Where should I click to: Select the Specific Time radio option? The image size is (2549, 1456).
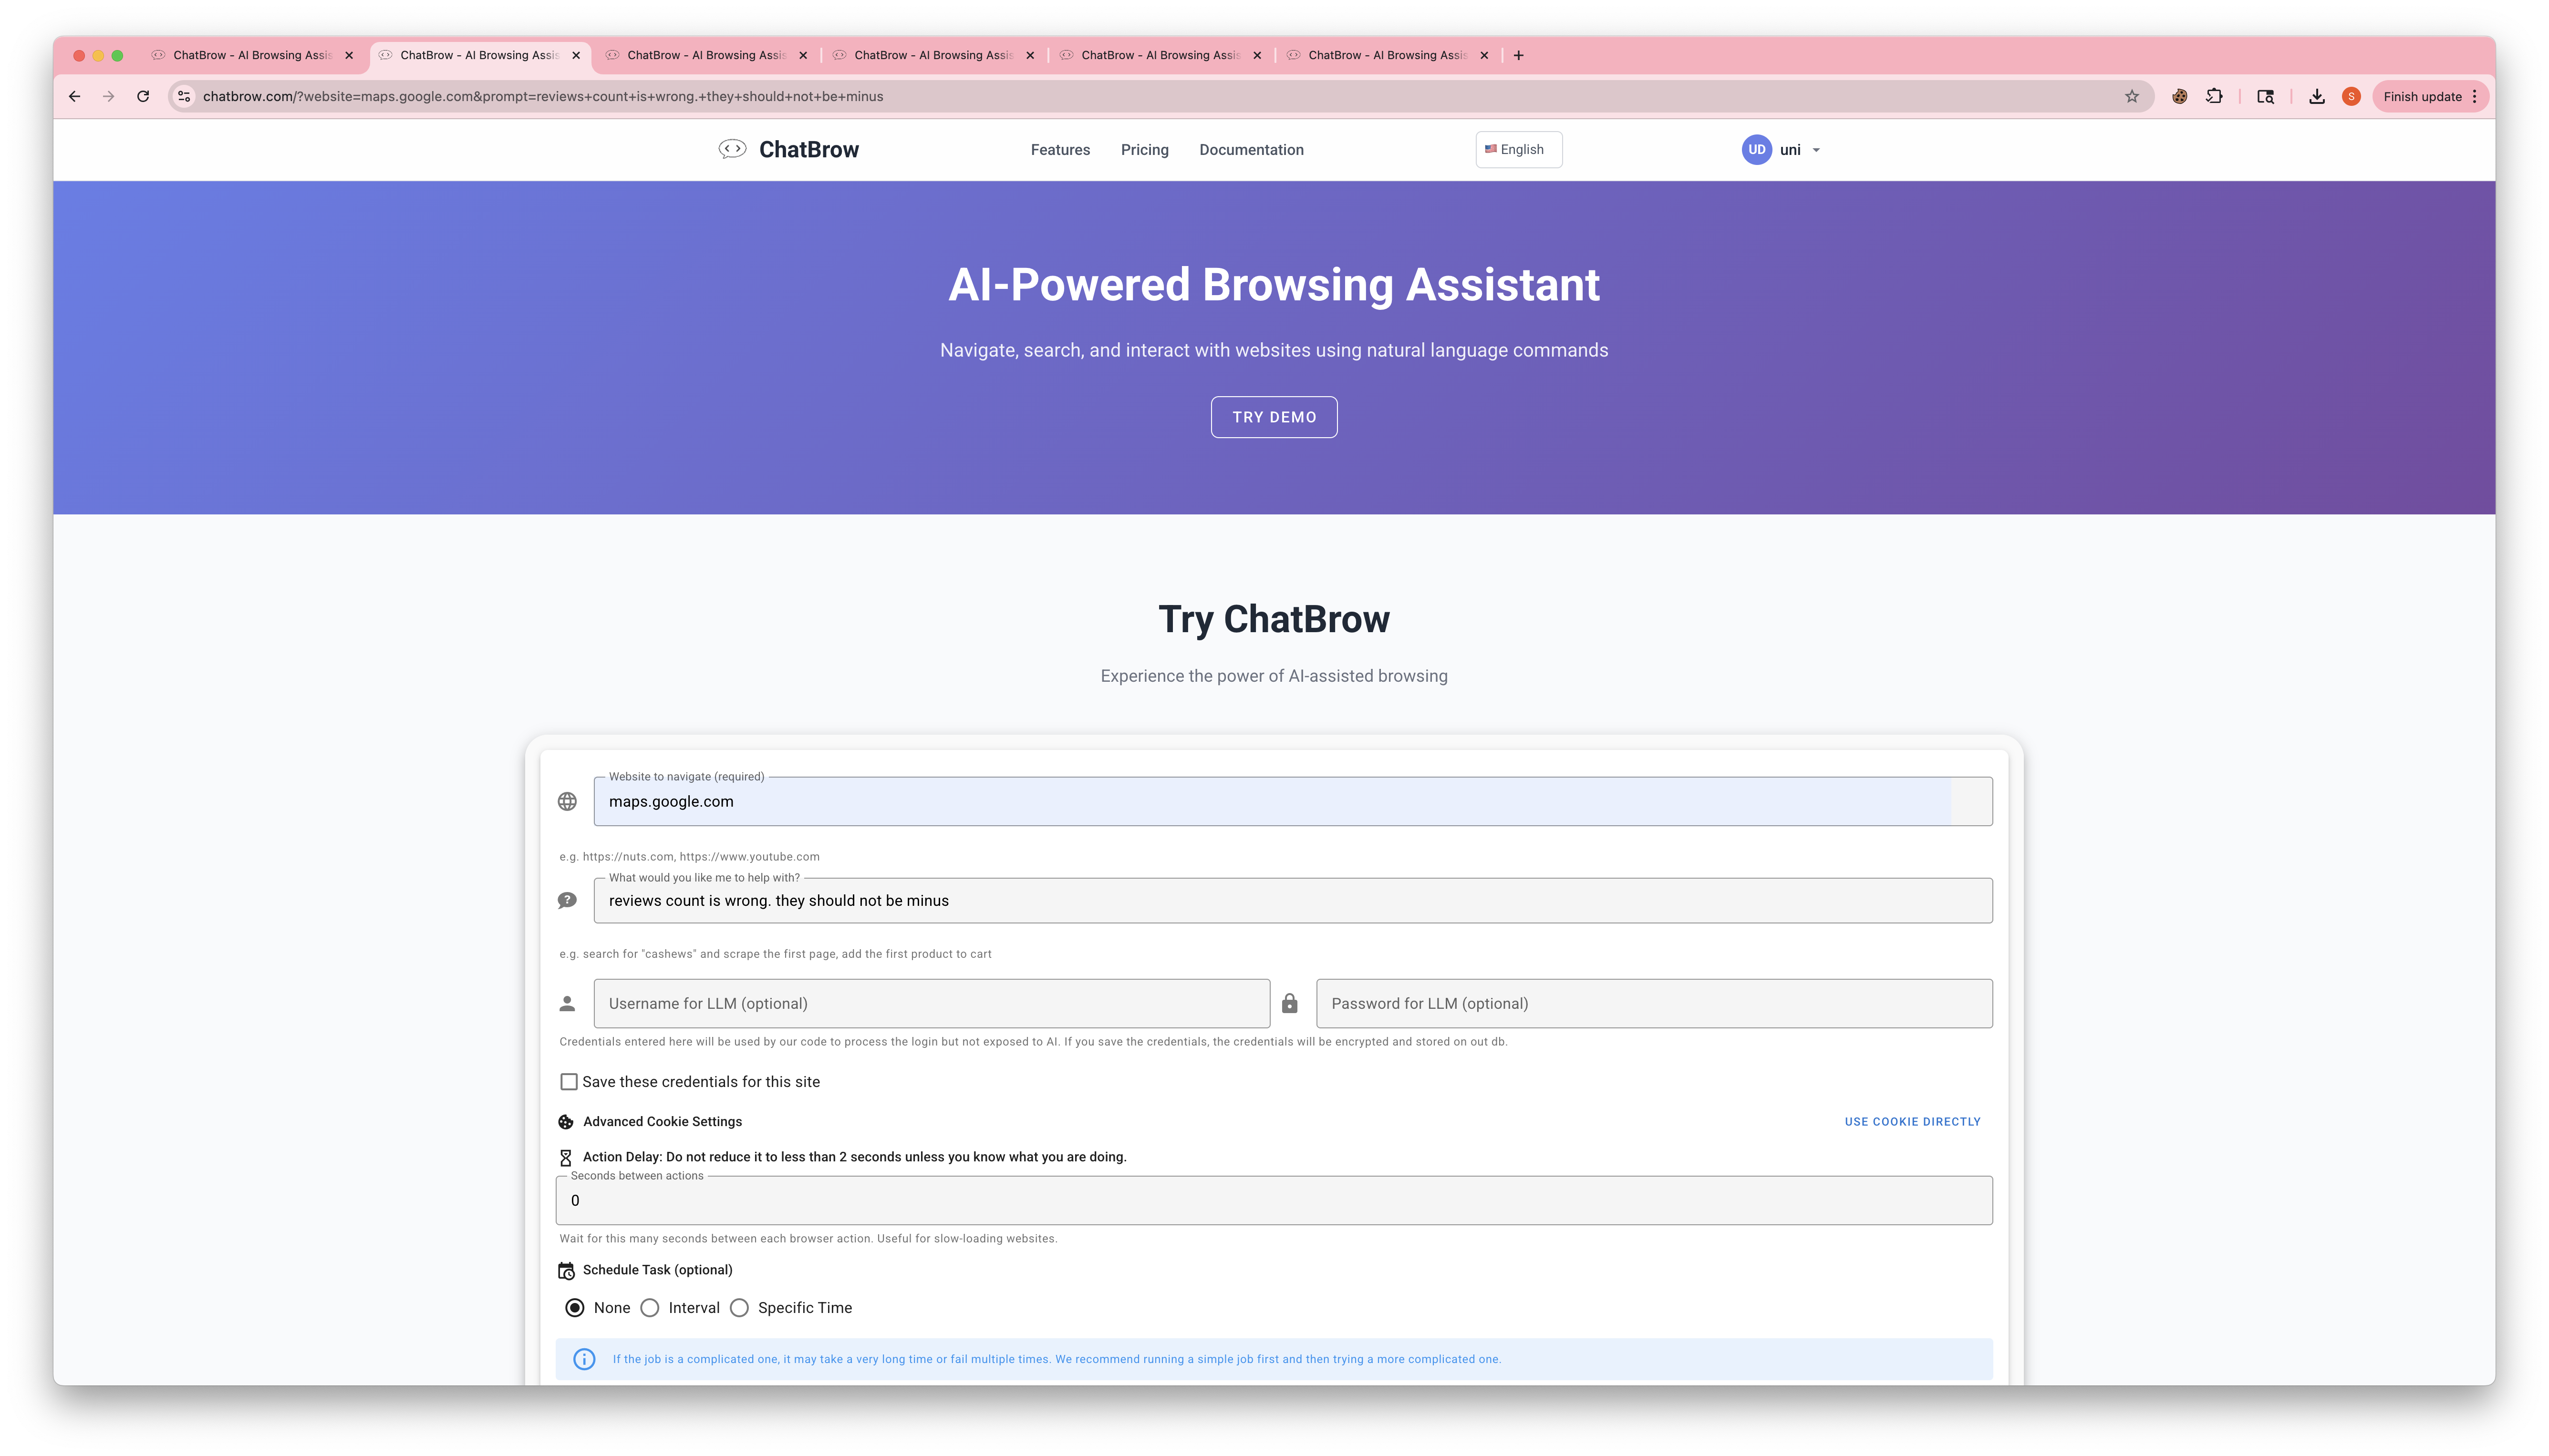coord(739,1308)
